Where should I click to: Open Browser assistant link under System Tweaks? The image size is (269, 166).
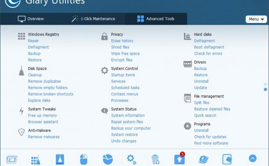pyautogui.click(x=43, y=122)
